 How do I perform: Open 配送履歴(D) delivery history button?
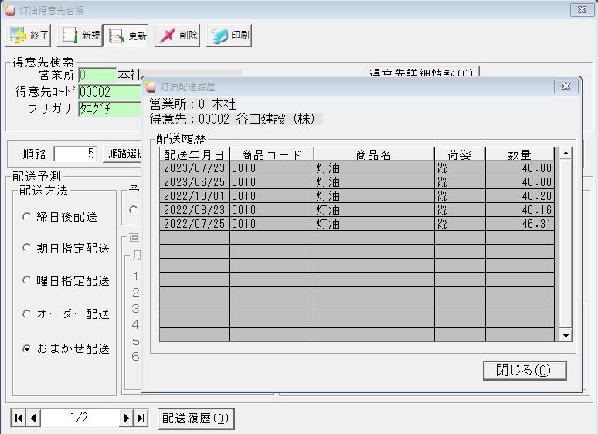[x=195, y=418]
